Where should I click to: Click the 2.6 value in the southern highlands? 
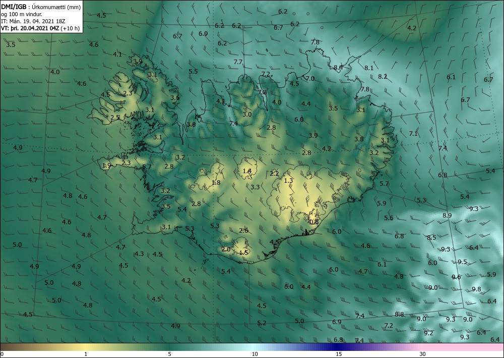243,231
